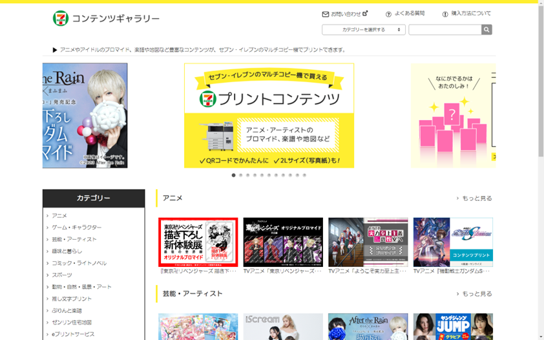Click the envelope お問い合わせ icon

click(x=326, y=14)
